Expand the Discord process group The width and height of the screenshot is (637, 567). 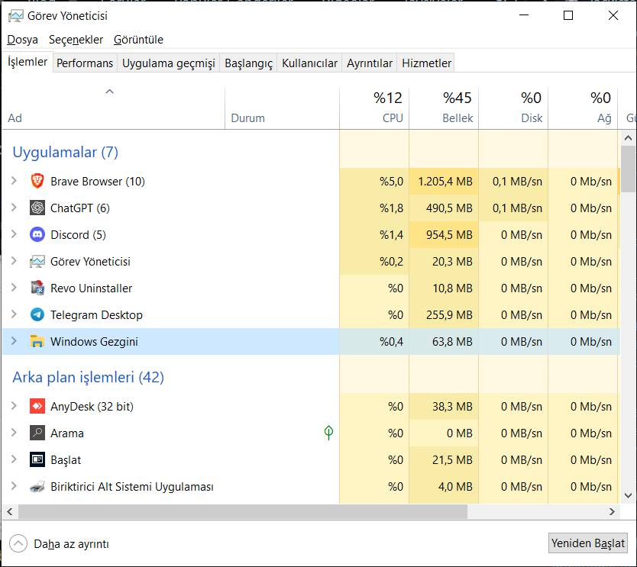pos(14,234)
